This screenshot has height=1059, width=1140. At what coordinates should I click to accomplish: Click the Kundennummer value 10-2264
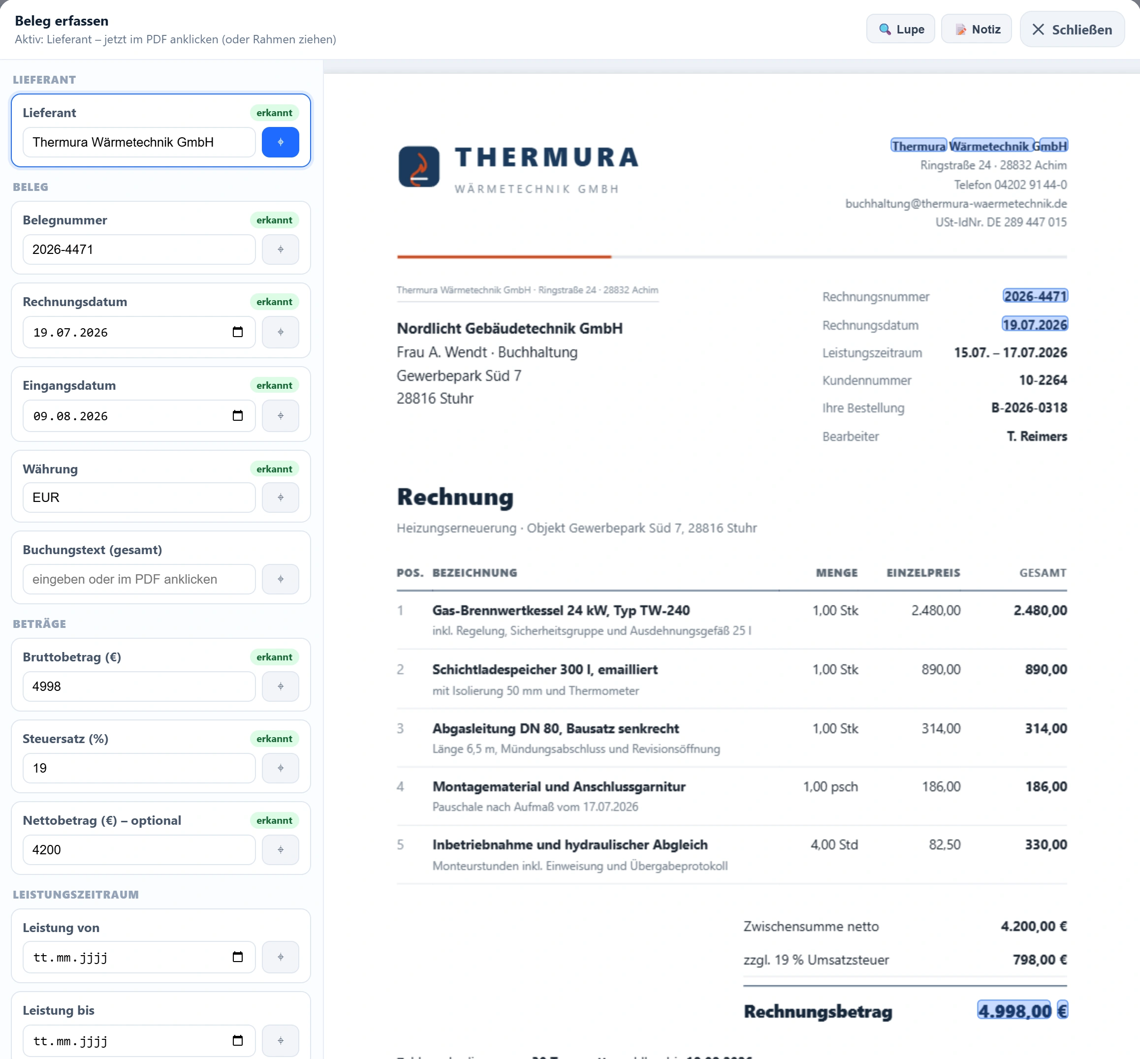pyautogui.click(x=1043, y=380)
